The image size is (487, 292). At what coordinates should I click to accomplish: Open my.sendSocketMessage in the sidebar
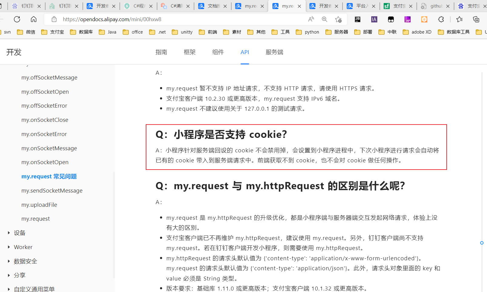pos(52,191)
